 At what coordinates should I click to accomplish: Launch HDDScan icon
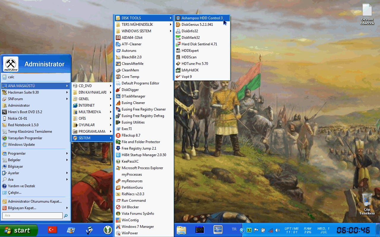[x=178, y=57]
